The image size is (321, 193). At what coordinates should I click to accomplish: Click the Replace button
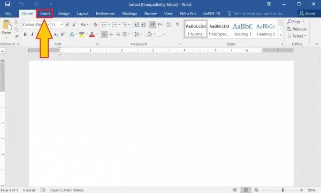(x=297, y=29)
